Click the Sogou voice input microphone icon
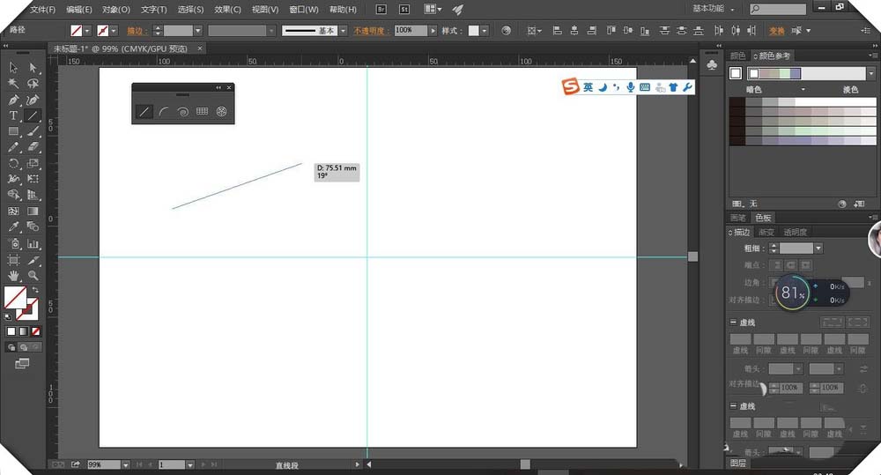The image size is (881, 475). point(630,87)
